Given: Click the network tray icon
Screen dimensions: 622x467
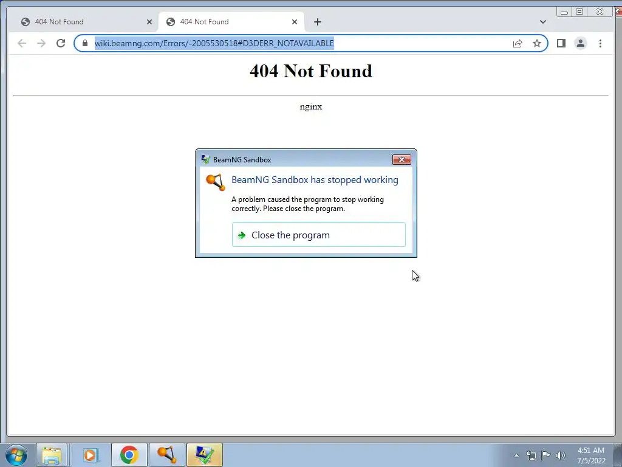Looking at the screenshot, I should 531,455.
